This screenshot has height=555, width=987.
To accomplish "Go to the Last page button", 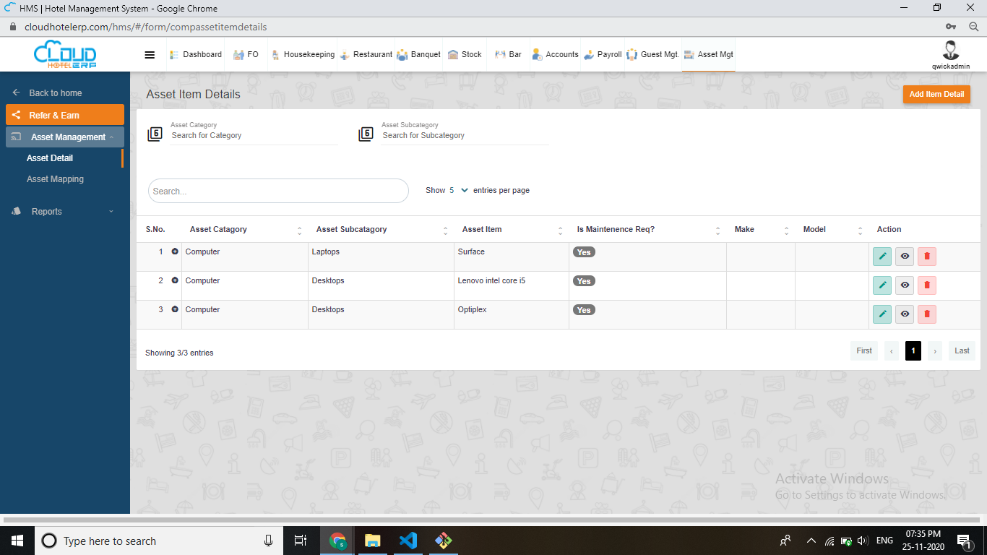I will (961, 351).
